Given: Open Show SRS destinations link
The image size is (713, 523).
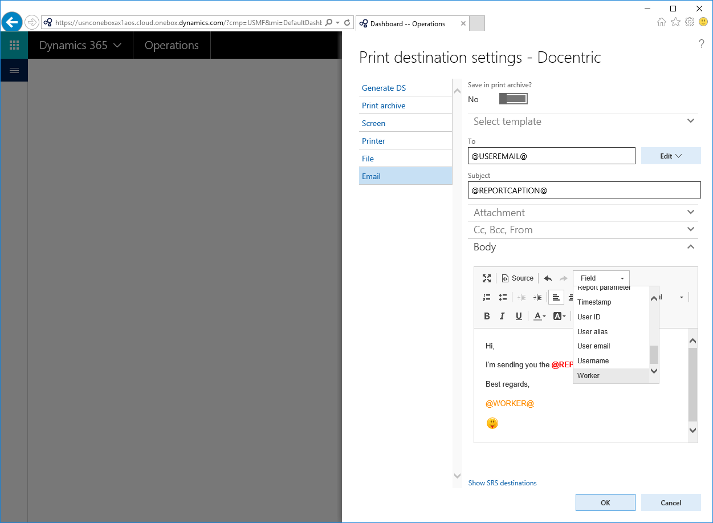Looking at the screenshot, I should [x=502, y=483].
